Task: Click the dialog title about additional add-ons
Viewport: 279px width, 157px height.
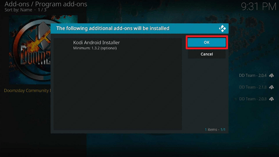Action: [113, 28]
